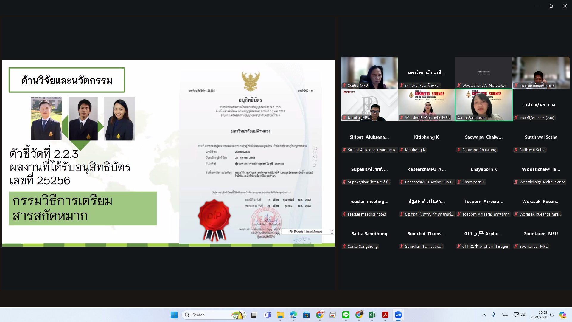Open Microsoft Teams taskbar icon
Image resolution: width=572 pixels, height=322 pixels.
pyautogui.click(x=267, y=315)
